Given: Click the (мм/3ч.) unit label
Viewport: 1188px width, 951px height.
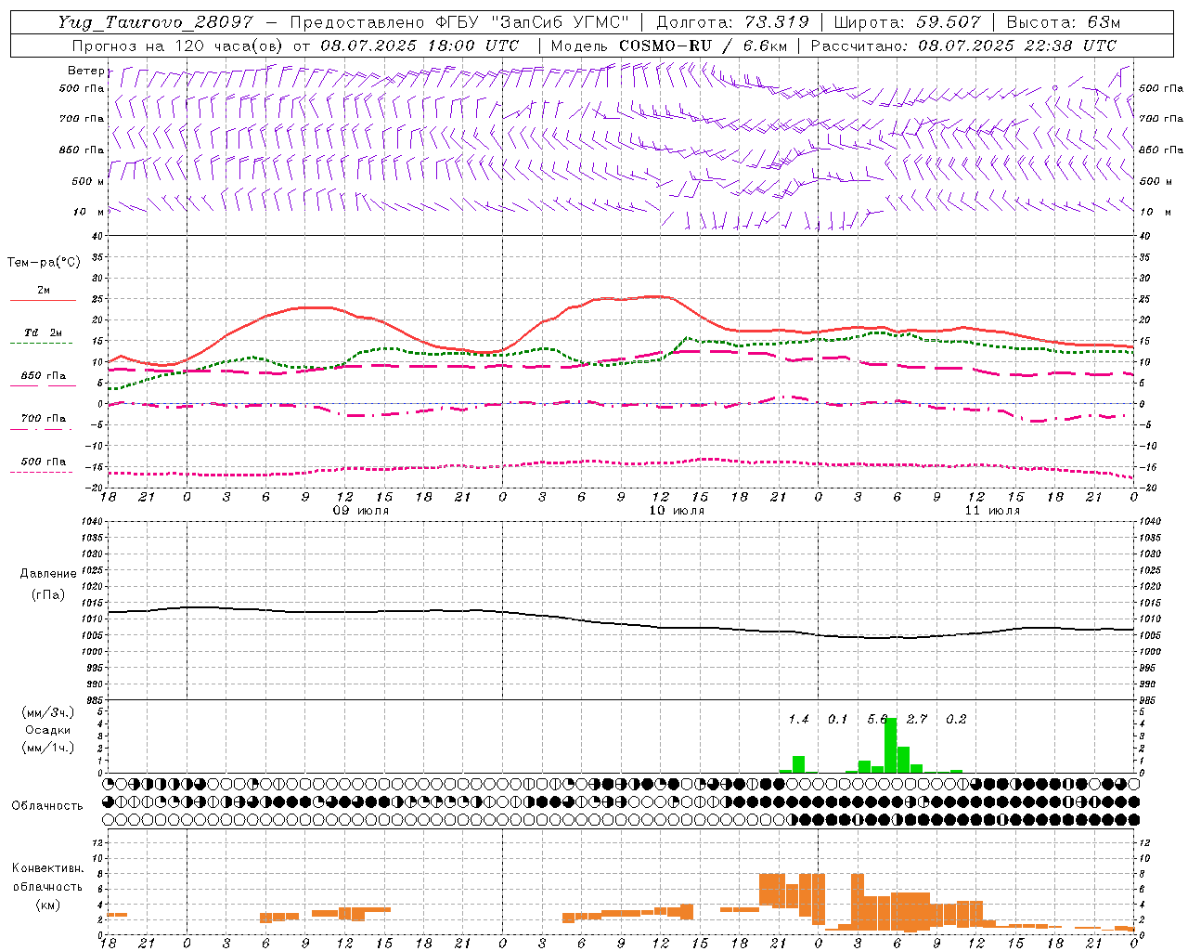Looking at the screenshot, I should pyautogui.click(x=48, y=712).
